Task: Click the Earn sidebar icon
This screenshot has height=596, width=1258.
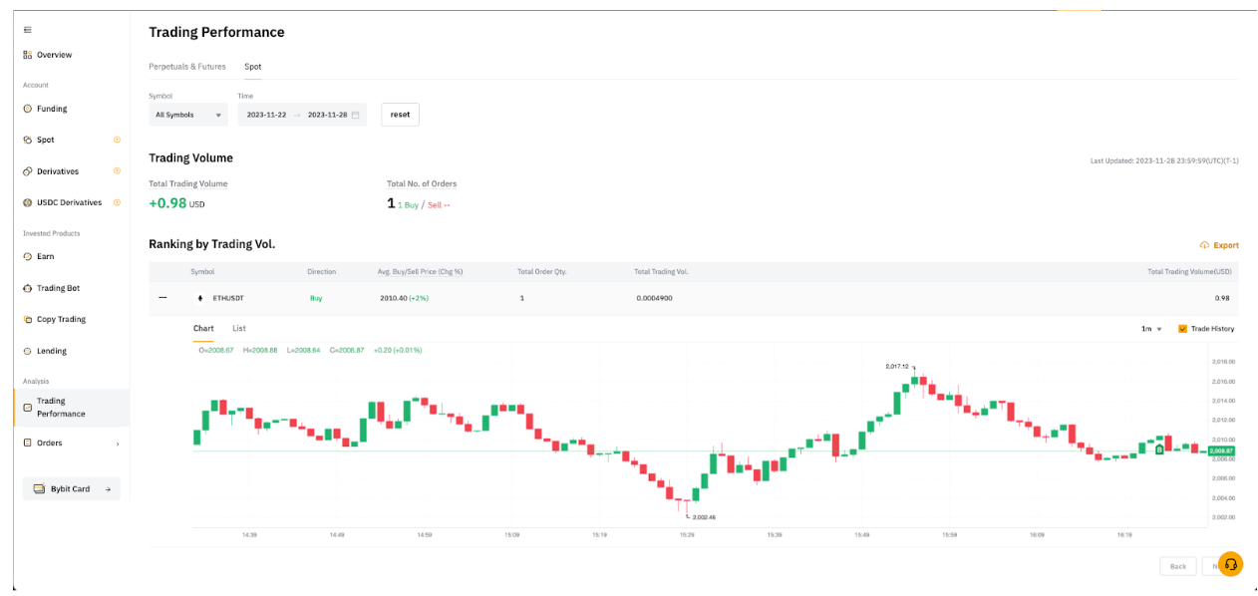Action: point(28,256)
